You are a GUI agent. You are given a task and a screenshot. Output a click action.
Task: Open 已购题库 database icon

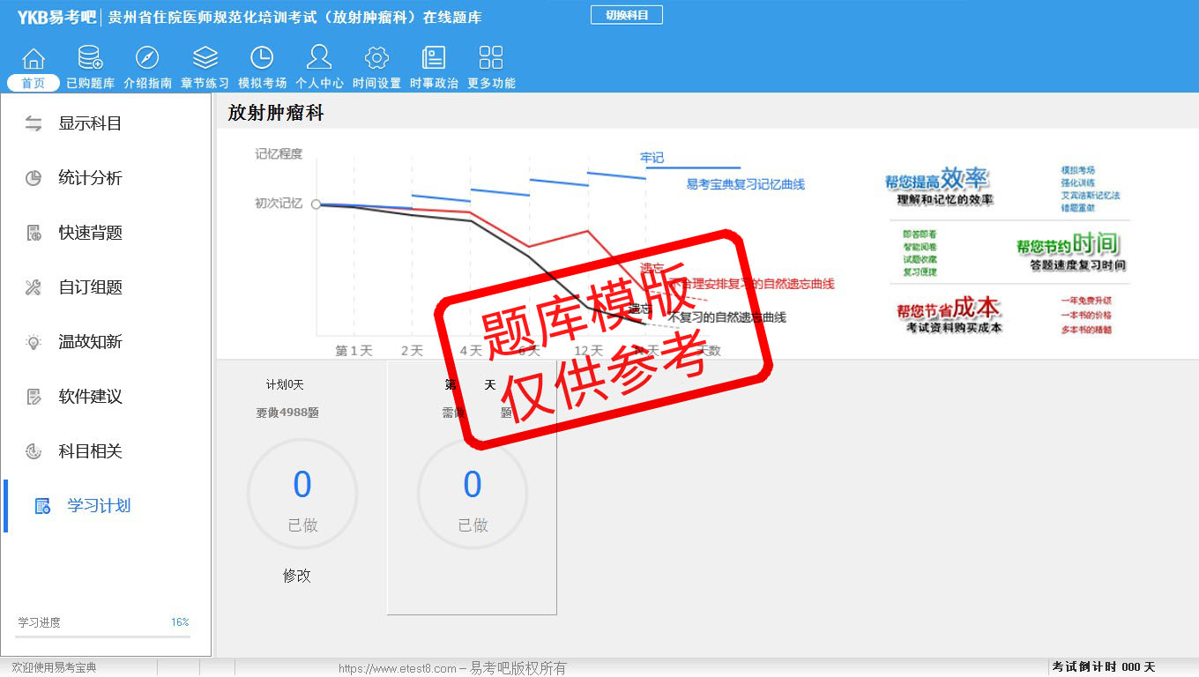pos(90,59)
